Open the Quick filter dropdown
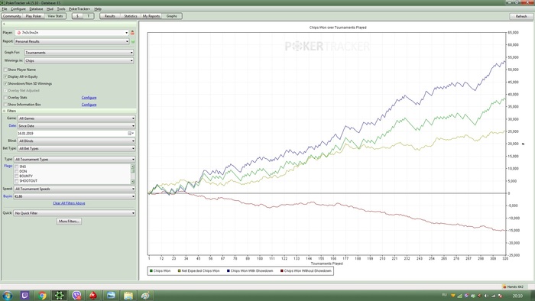This screenshot has width=535, height=301. click(74, 213)
